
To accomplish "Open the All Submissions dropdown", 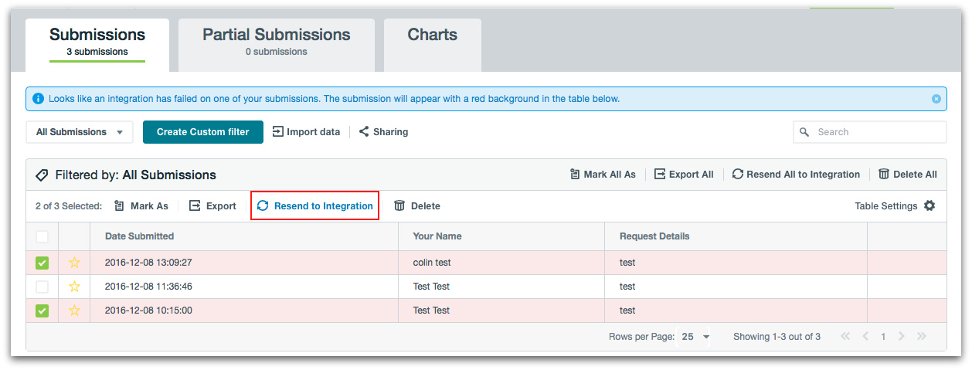I will [x=80, y=132].
